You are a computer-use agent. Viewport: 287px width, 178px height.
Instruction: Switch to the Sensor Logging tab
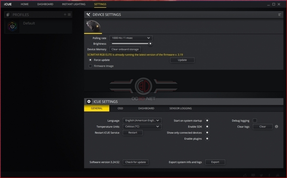pyautogui.click(x=180, y=108)
